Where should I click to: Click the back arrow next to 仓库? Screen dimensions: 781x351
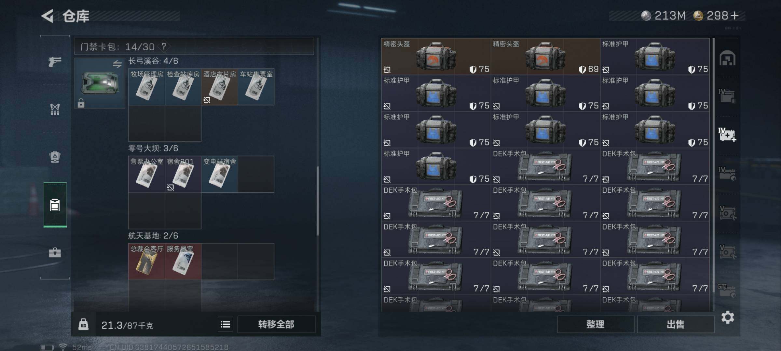(48, 16)
